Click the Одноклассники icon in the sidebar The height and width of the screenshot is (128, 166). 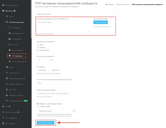click(x=3, y=112)
